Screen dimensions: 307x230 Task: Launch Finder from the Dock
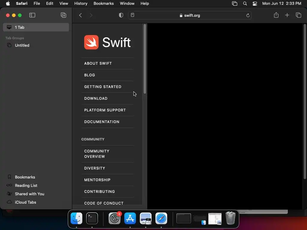click(x=76, y=218)
